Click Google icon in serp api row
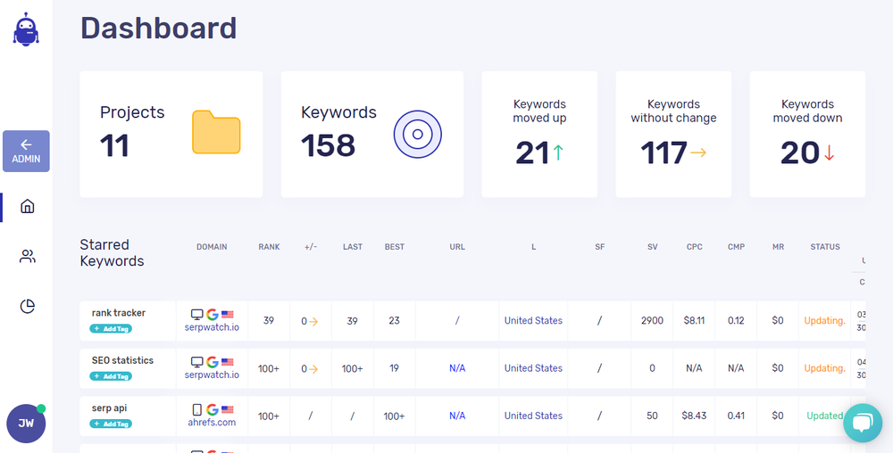This screenshot has height=453, width=893. click(x=213, y=410)
